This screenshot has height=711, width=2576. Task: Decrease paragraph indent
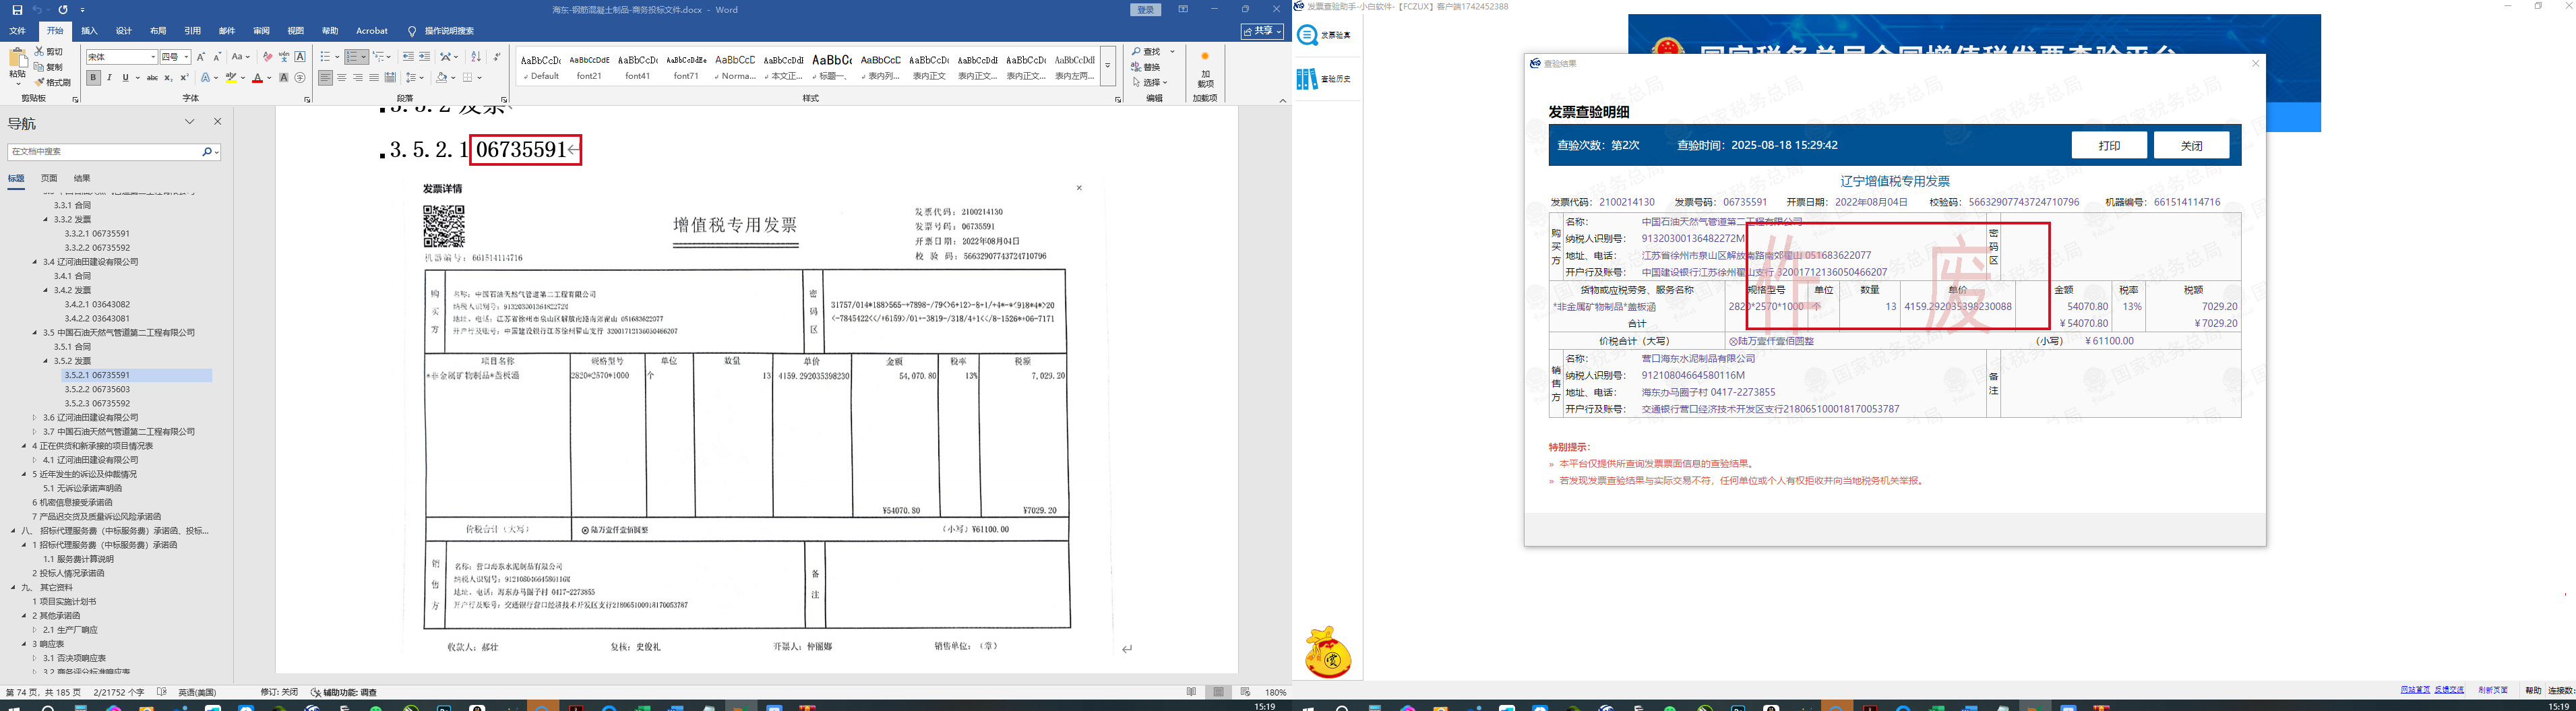click(x=408, y=57)
